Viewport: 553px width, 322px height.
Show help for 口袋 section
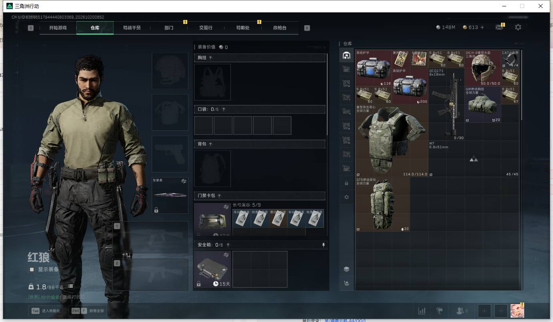coord(223,109)
